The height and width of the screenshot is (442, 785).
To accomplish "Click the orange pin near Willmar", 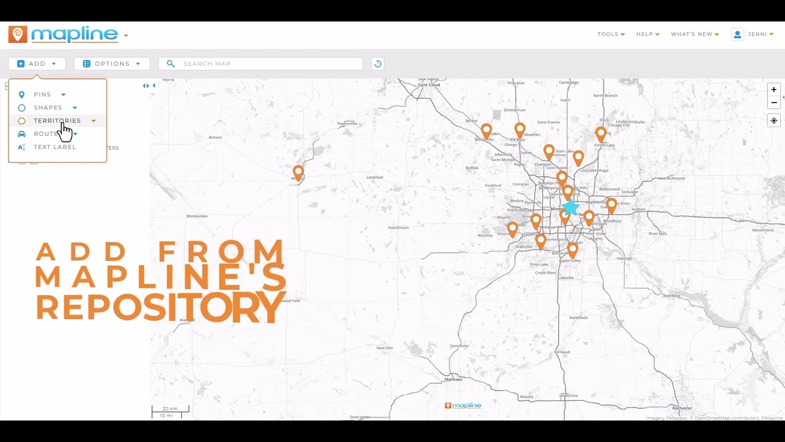I will 298,173.
